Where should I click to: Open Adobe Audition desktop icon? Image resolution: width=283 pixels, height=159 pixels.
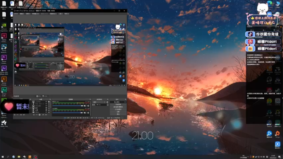click(4, 92)
